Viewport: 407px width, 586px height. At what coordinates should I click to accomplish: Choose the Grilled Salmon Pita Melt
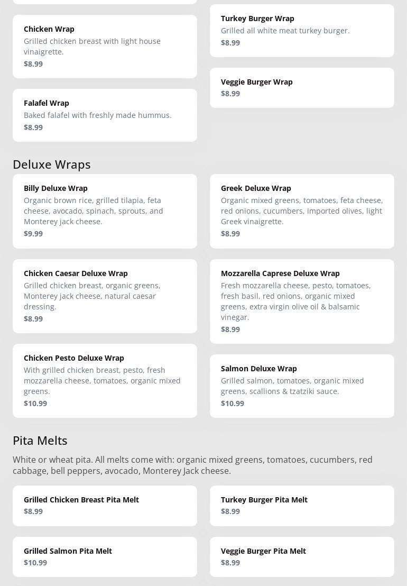click(x=105, y=557)
